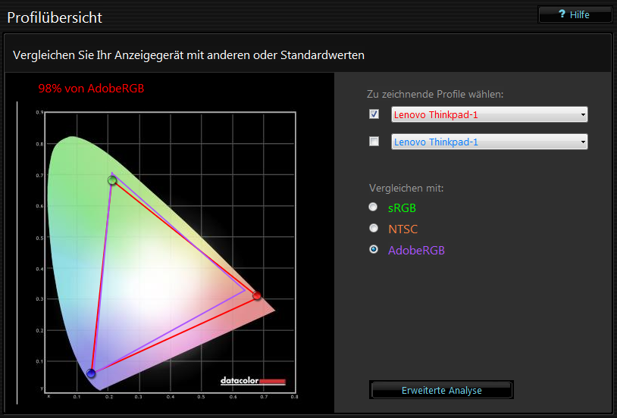Select the sRGB comparison radio button
This screenshot has width=617, height=418.
373,207
